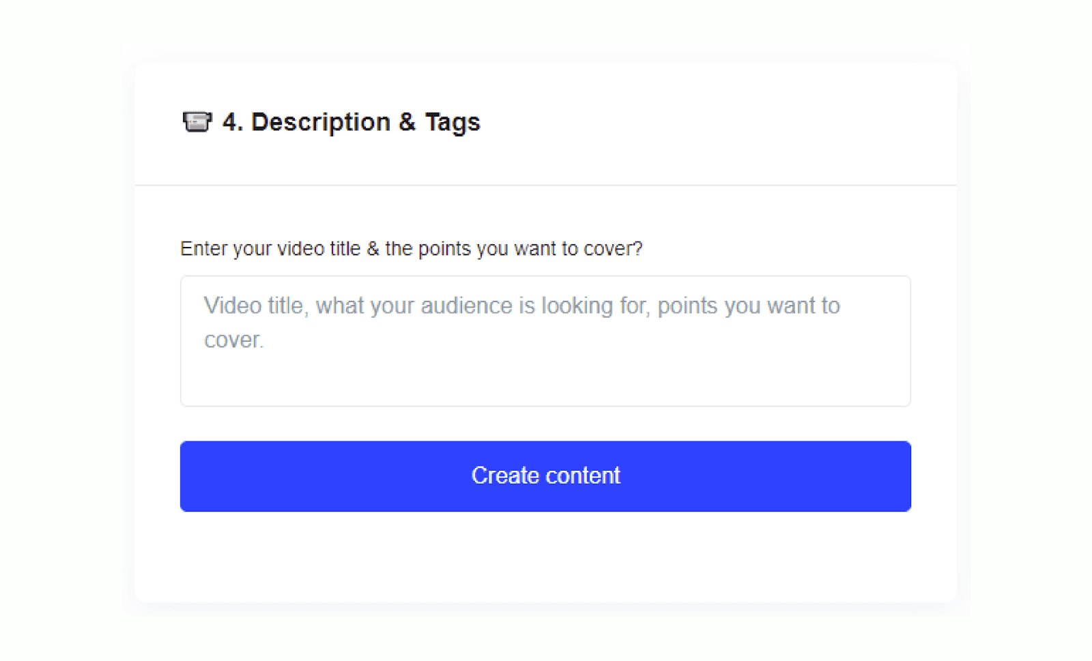The width and height of the screenshot is (1092, 661).
Task: Place the cursor in the description prompt field
Action: tap(545, 340)
